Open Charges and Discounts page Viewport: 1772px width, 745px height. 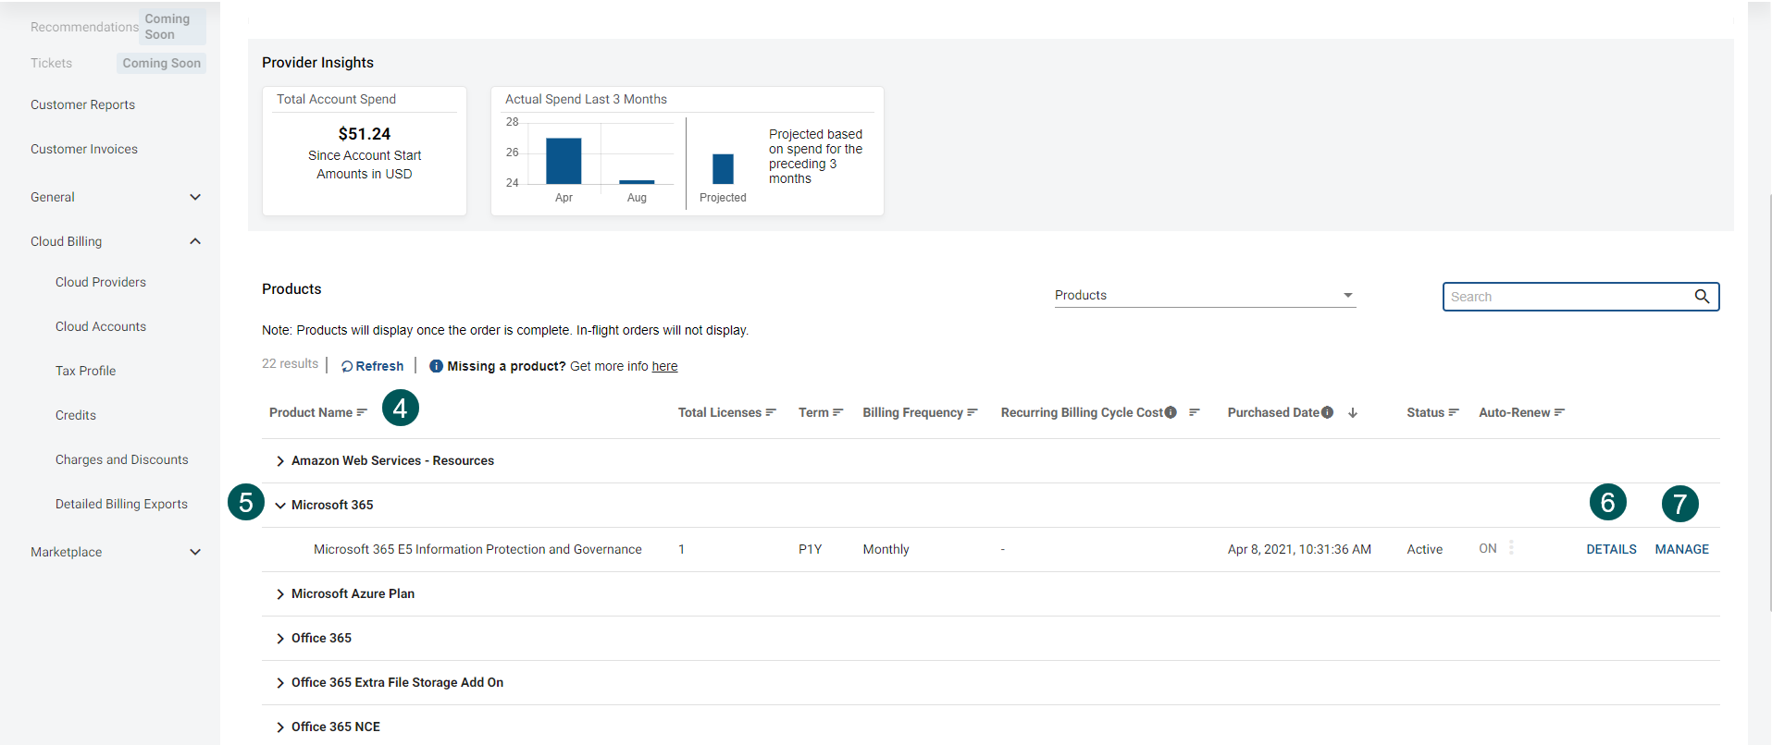tap(121, 459)
